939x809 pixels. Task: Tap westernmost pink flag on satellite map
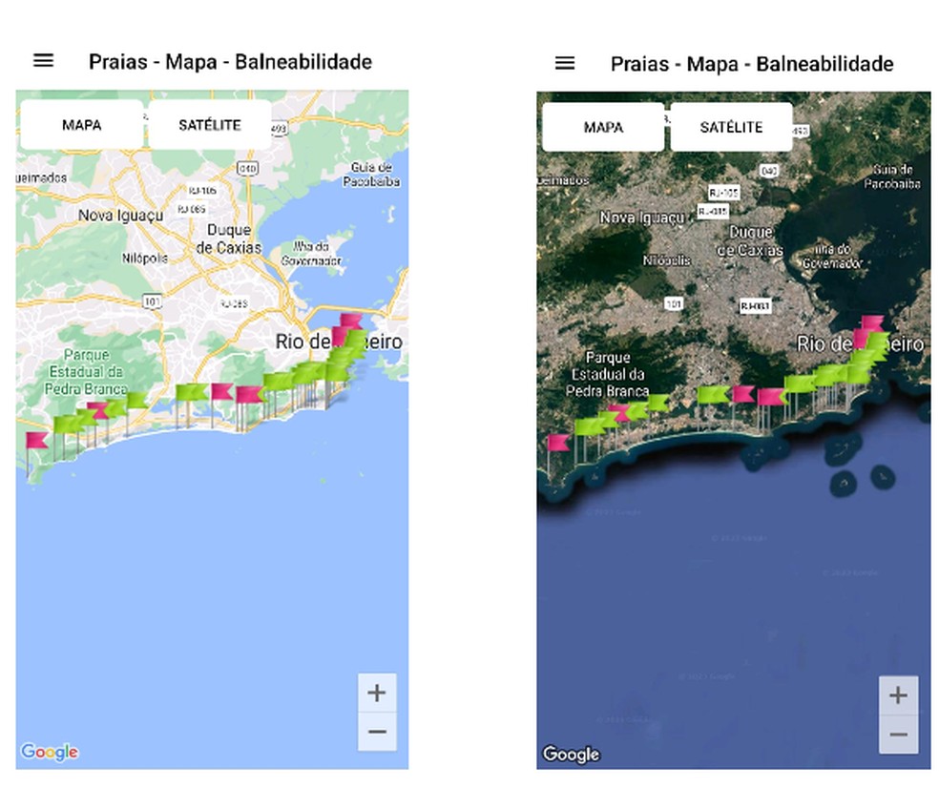coord(558,443)
